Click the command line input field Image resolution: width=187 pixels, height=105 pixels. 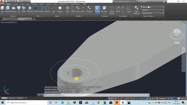click(97, 95)
